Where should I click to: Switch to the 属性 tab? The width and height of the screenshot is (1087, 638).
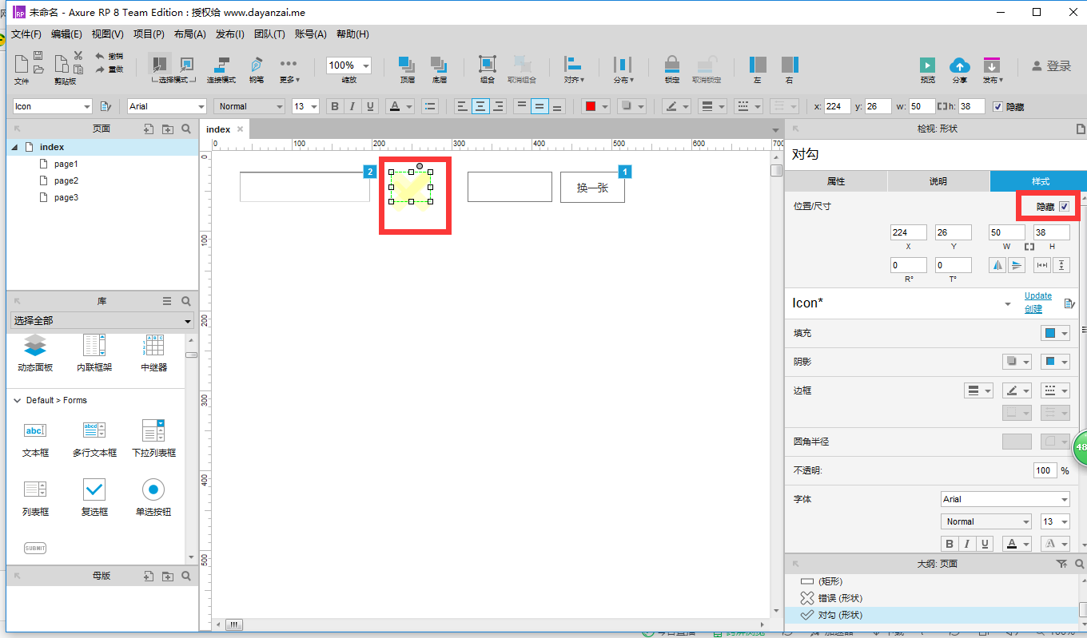tap(836, 181)
